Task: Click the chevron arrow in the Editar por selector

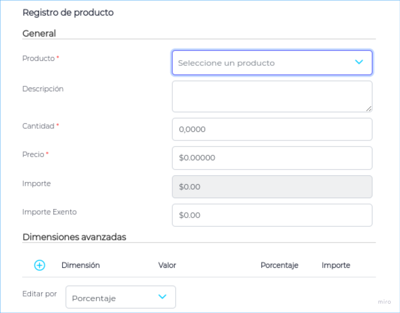Action: point(162,297)
